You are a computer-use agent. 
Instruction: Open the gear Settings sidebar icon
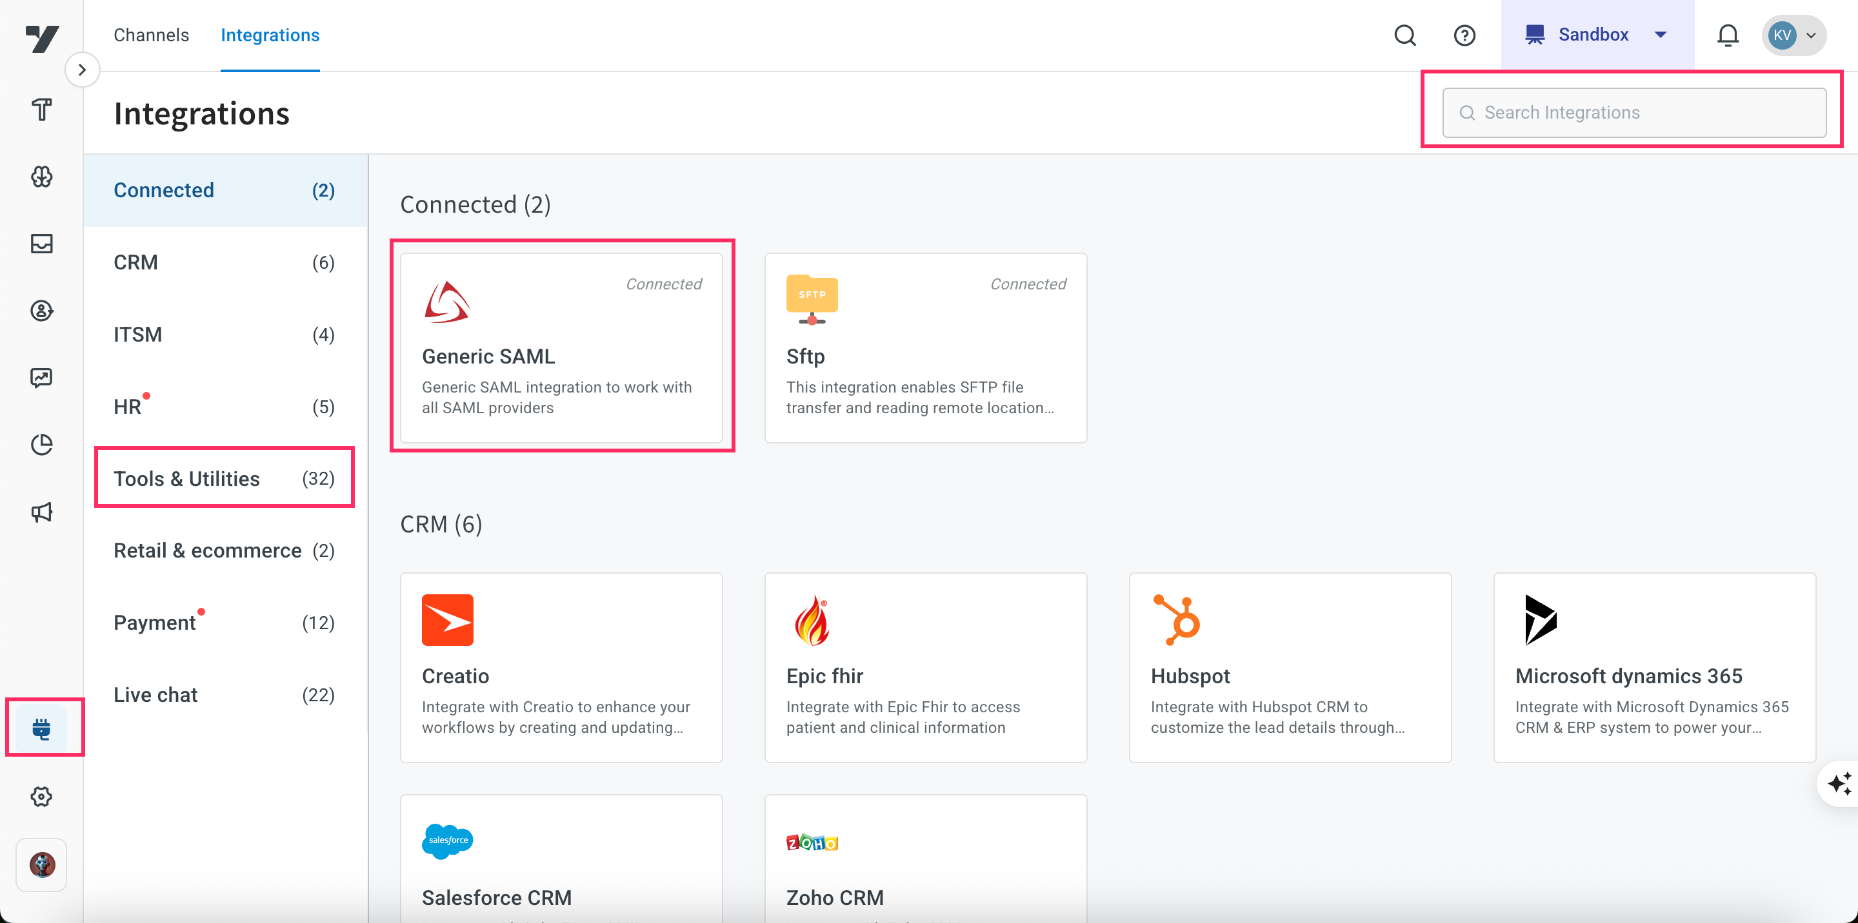42,796
